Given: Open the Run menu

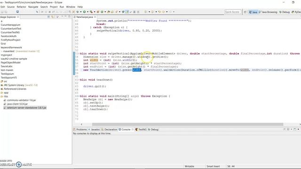Looking at the screenshot, I should [x=62, y=7].
